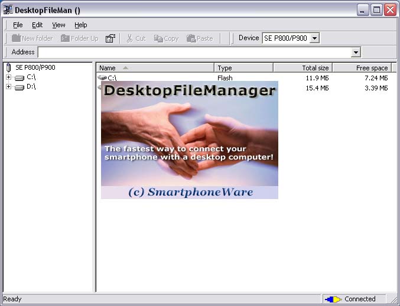Close the DesktopFileMan window
Image resolution: width=400 pixels, height=306 pixels.
point(390,10)
